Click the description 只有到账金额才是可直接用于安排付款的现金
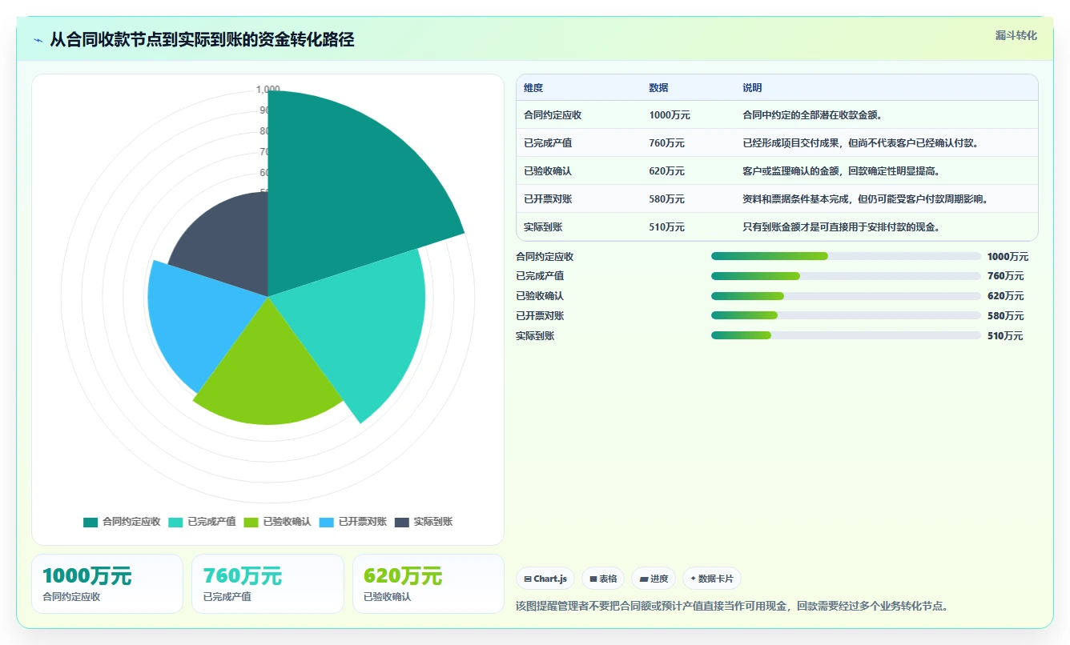Image resolution: width=1070 pixels, height=645 pixels. coord(841,227)
